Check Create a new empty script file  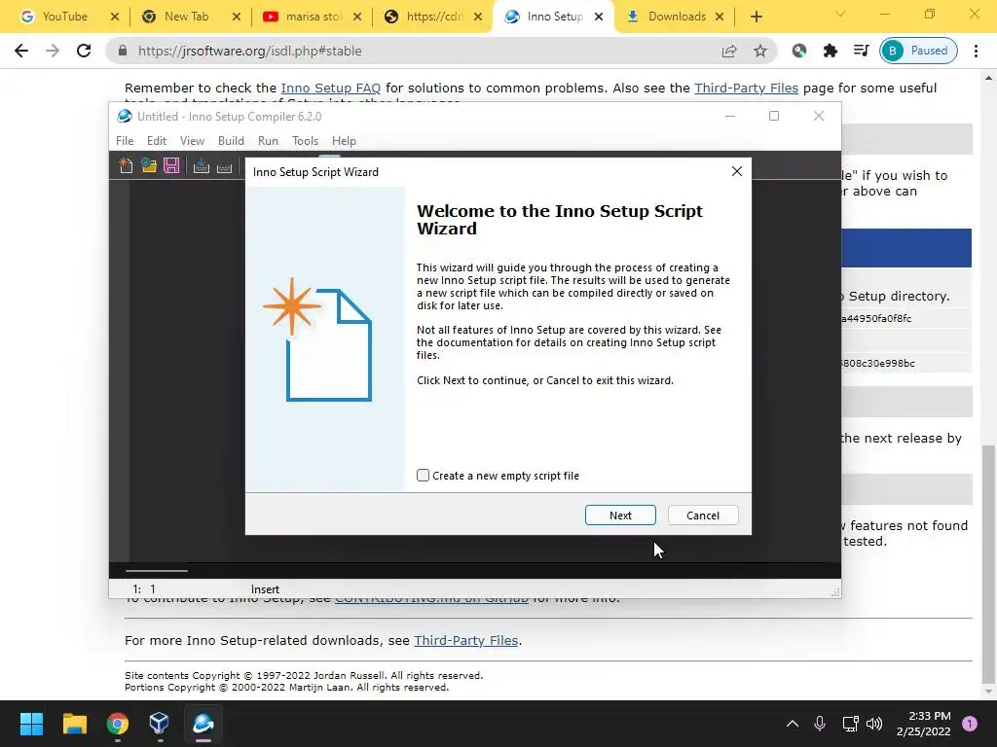pos(423,475)
